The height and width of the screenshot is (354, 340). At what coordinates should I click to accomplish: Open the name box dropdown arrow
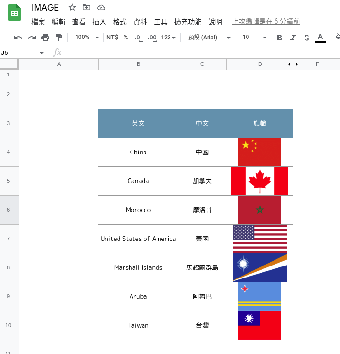41,53
